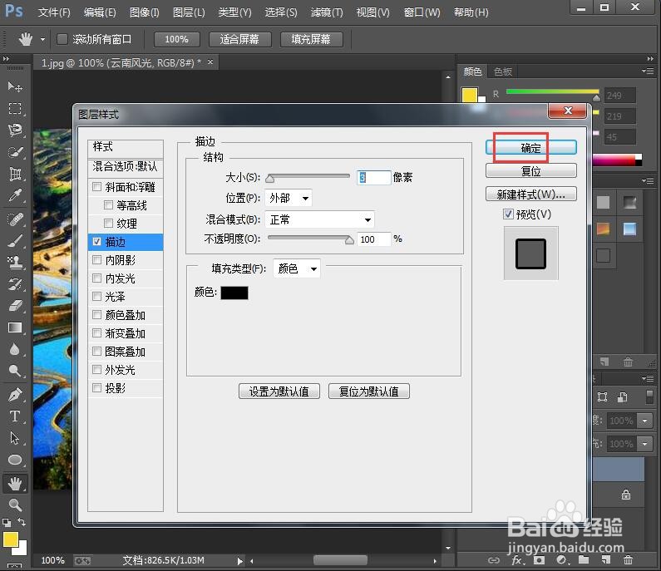Select the Eraser tool
The image size is (661, 571).
15,306
